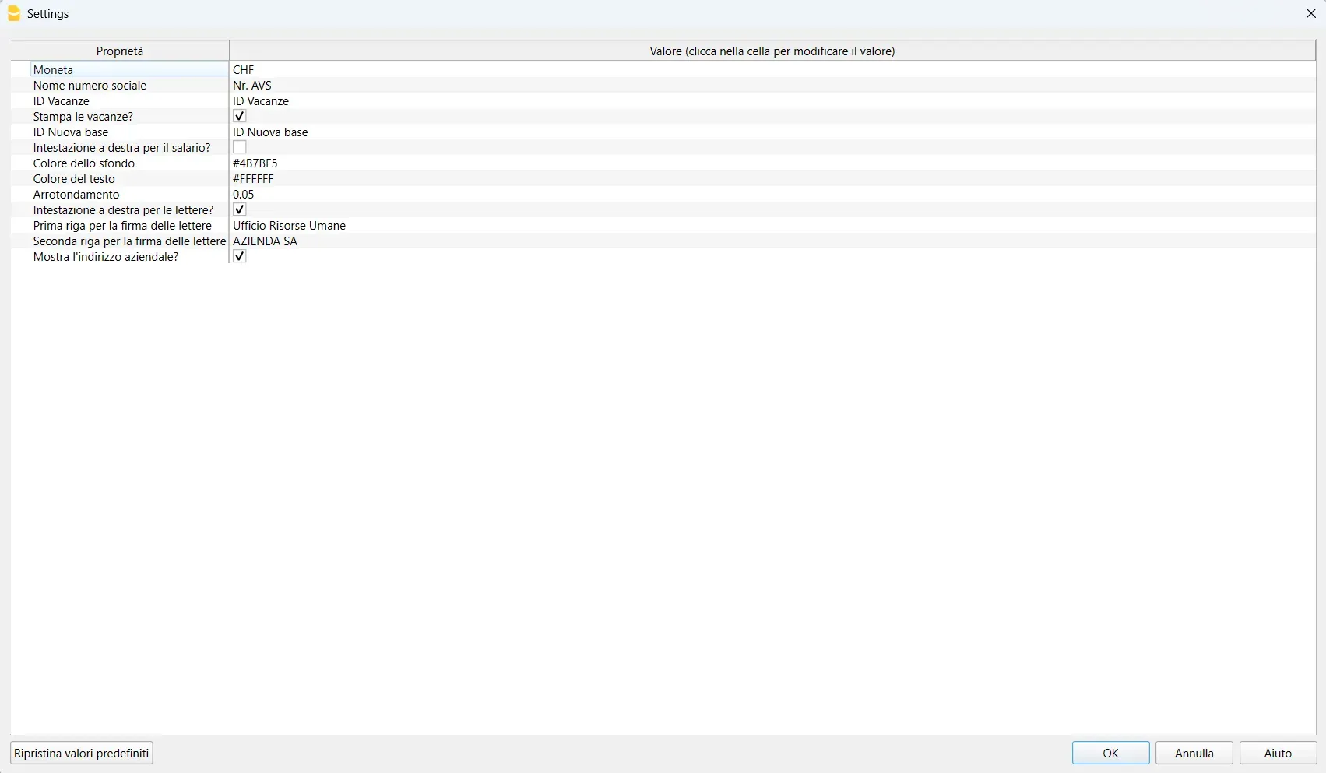Uncheck the 'Stampa le vacanze?' checkbox

point(240,116)
